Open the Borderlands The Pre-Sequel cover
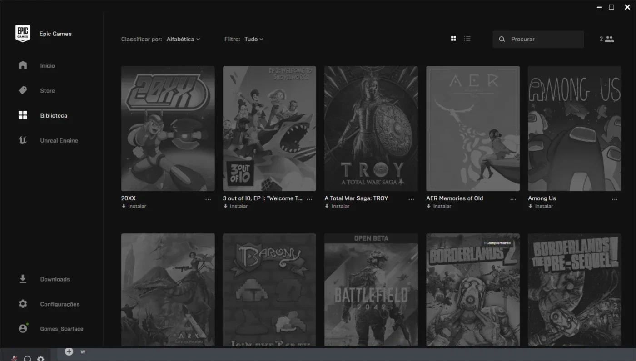Screen dimensions: 636x361 (575, 290)
